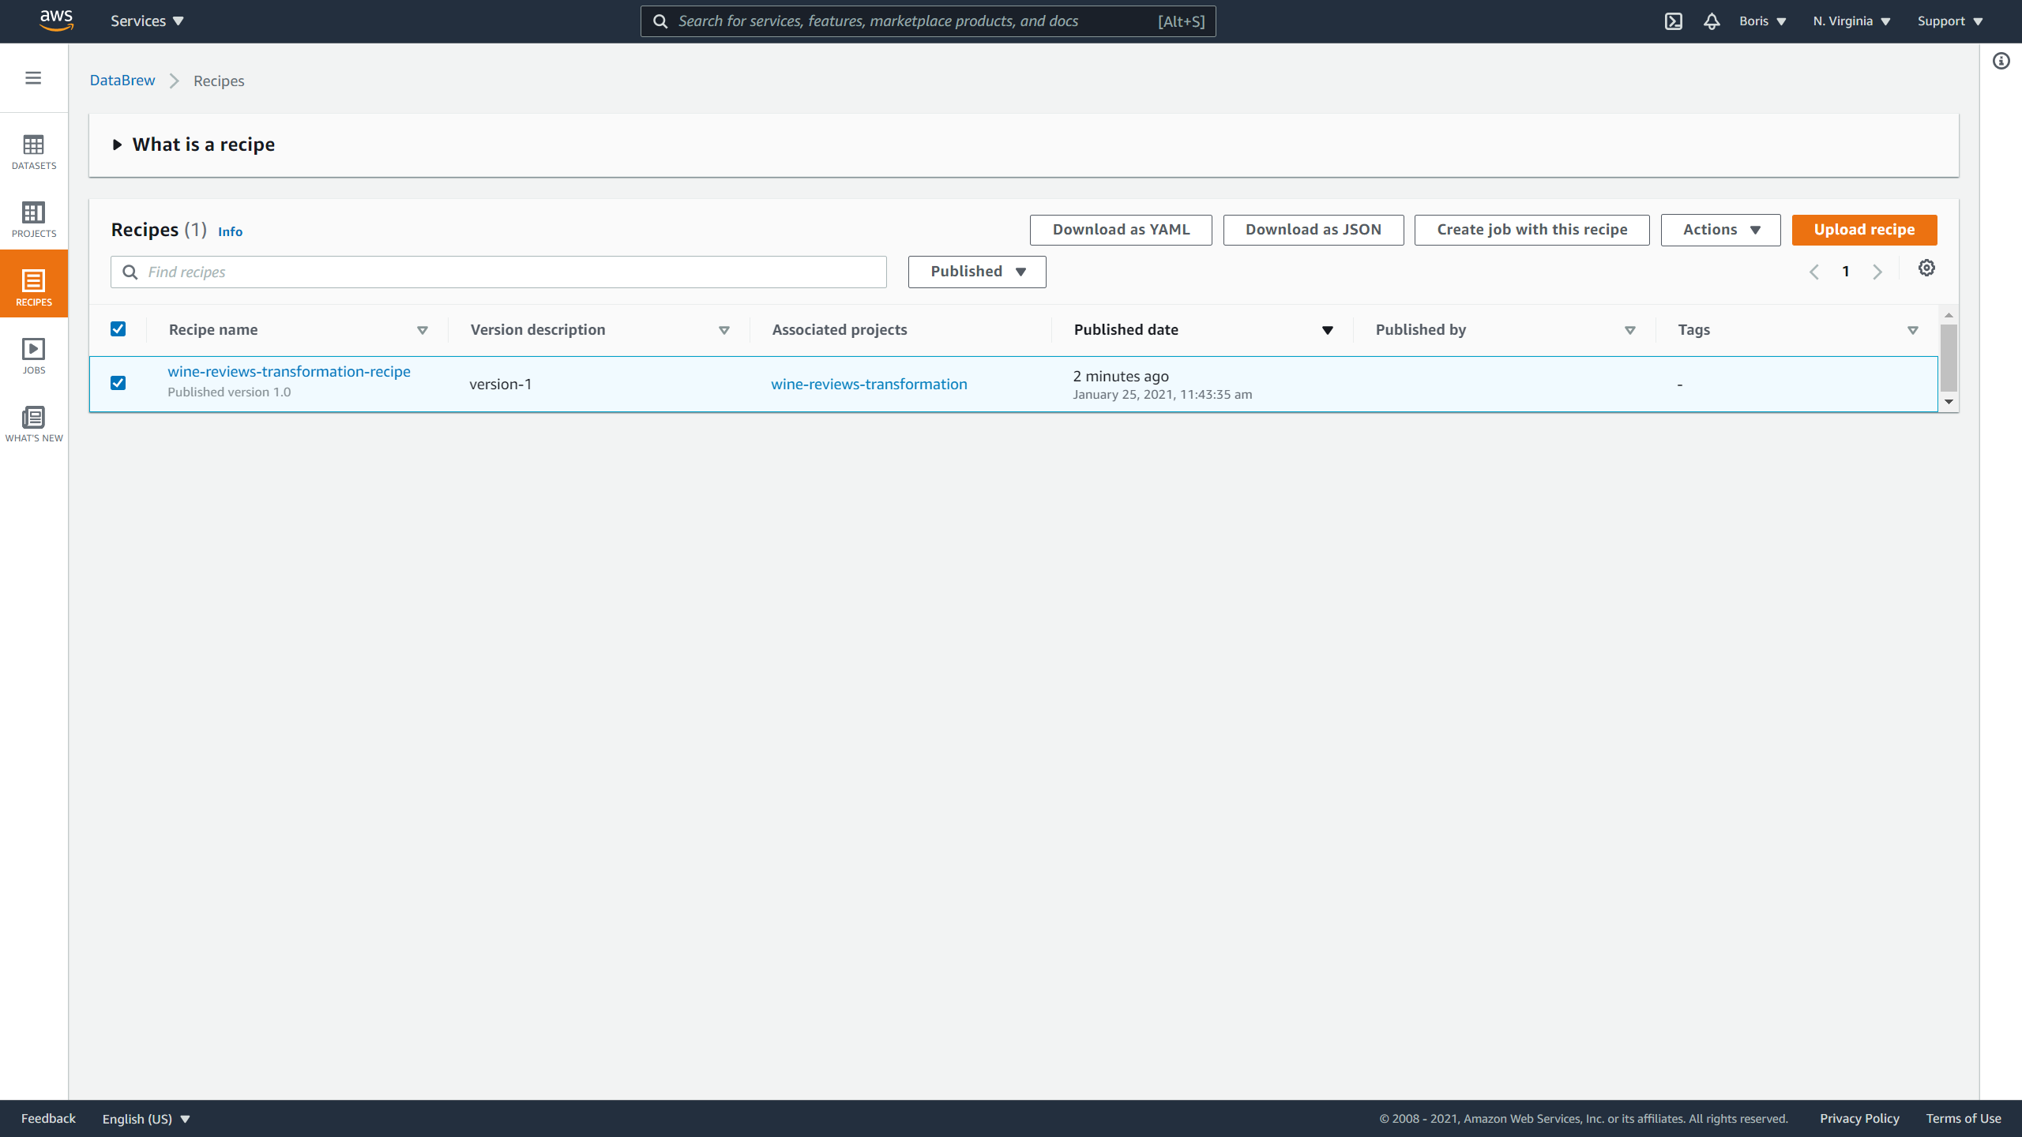Navigate to Recipes section
2022x1137 pixels.
click(33, 284)
